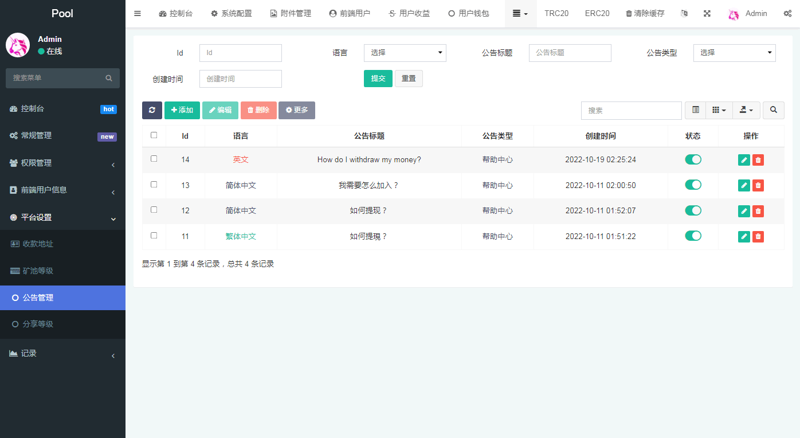Click the green 提交 button

coord(378,79)
